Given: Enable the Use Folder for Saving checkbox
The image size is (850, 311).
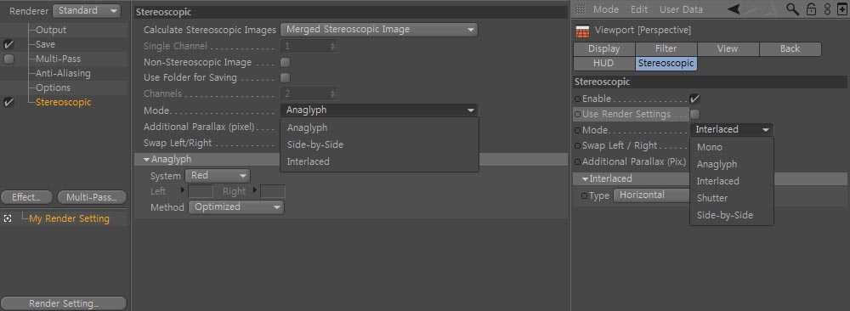Looking at the screenshot, I should tap(285, 77).
